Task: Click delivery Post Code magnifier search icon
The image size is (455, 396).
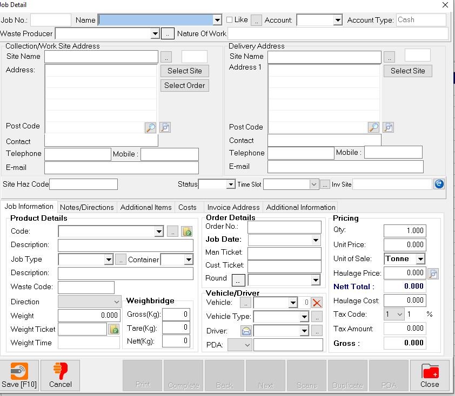Action: (373, 127)
